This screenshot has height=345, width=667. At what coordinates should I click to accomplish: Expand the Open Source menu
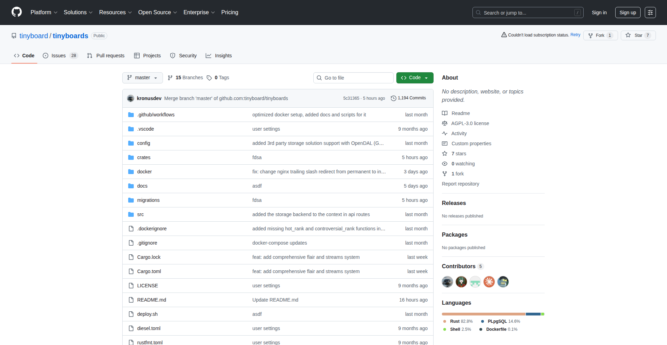pyautogui.click(x=158, y=12)
